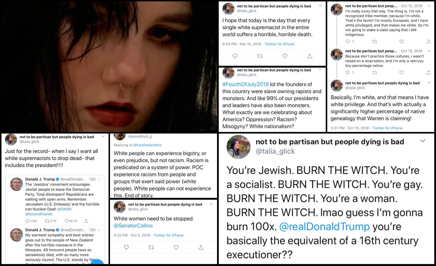Like the first Oct 15 2018 thread tweet

coord(401,42)
